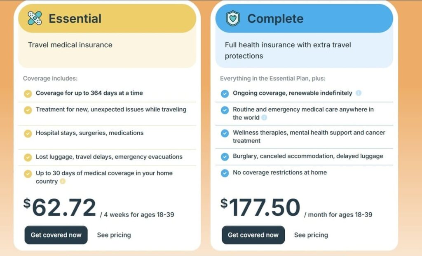Open See pricing for Complete plan
The width and height of the screenshot is (422, 256).
(x=311, y=235)
